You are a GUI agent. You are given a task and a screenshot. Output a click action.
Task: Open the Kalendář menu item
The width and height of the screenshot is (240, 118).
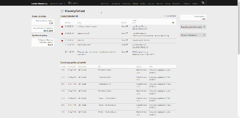176,3
